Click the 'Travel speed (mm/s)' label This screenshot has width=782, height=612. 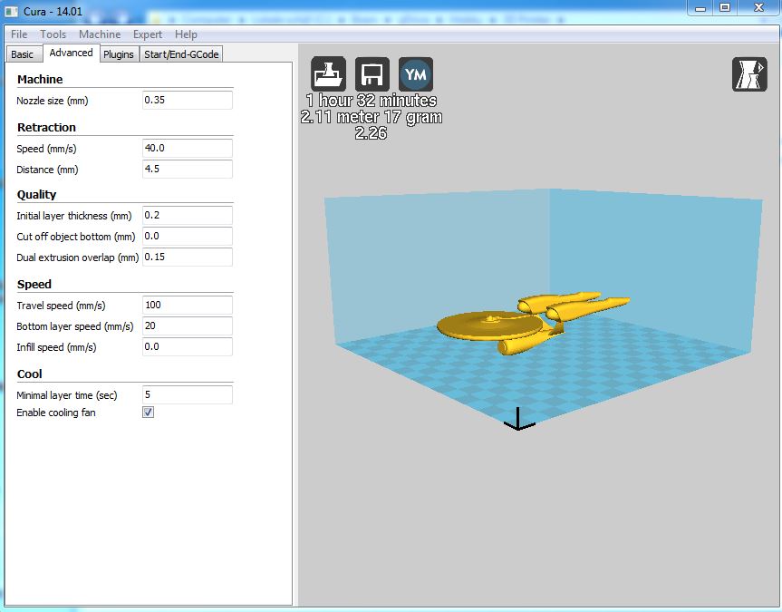click(x=61, y=306)
